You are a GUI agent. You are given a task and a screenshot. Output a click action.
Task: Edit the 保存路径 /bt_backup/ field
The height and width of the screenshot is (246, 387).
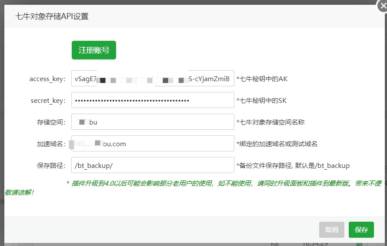tap(153, 165)
